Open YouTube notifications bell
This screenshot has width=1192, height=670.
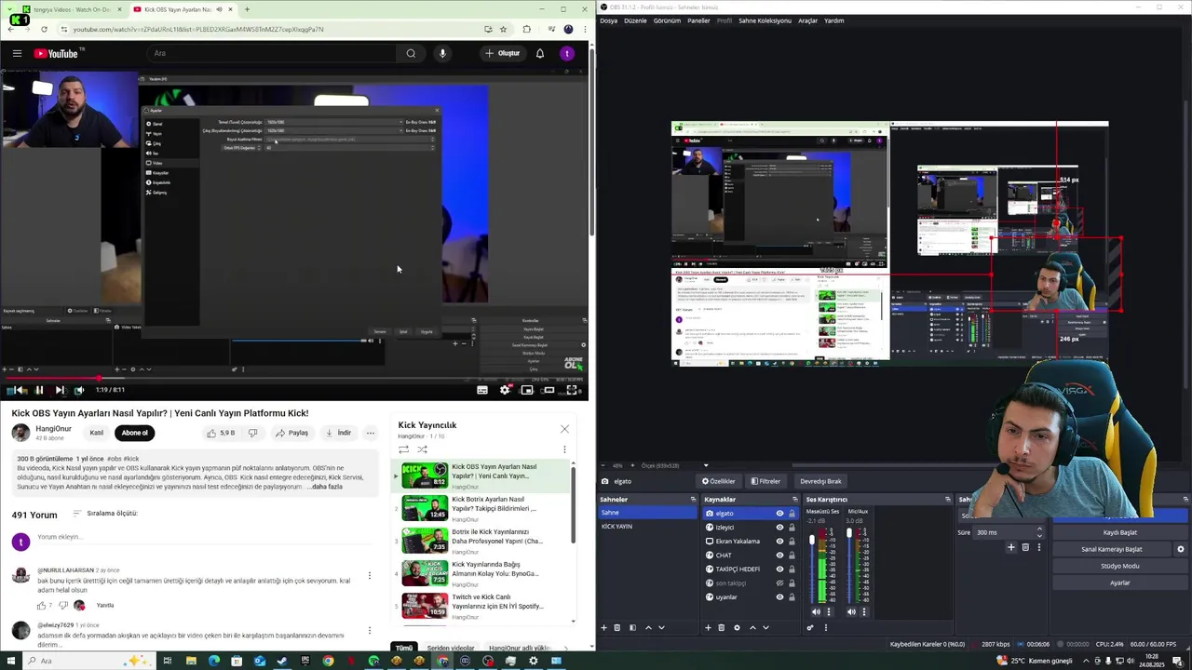point(539,53)
